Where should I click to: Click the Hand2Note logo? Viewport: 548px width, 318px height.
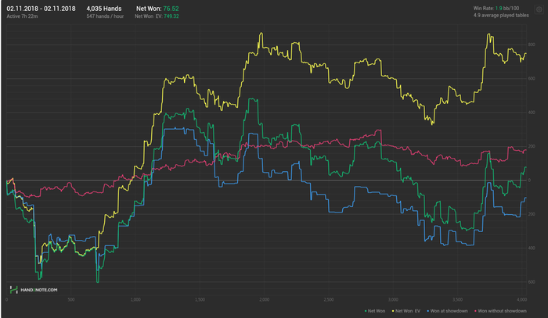pyautogui.click(x=34, y=290)
